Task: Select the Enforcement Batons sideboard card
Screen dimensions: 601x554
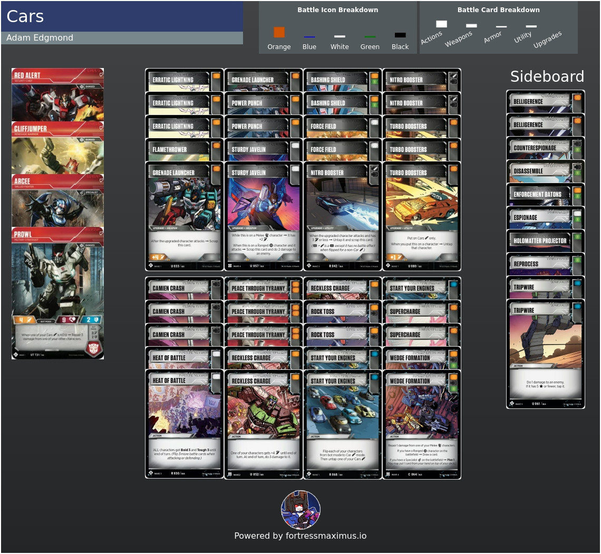Action: click(546, 195)
